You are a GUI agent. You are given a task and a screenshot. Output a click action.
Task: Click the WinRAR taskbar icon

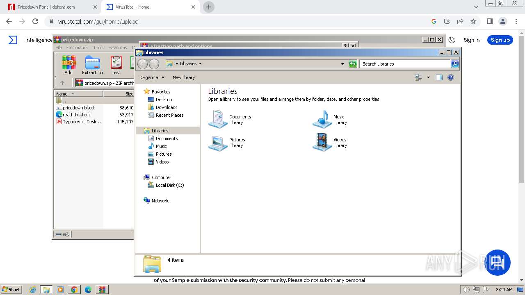(102, 290)
